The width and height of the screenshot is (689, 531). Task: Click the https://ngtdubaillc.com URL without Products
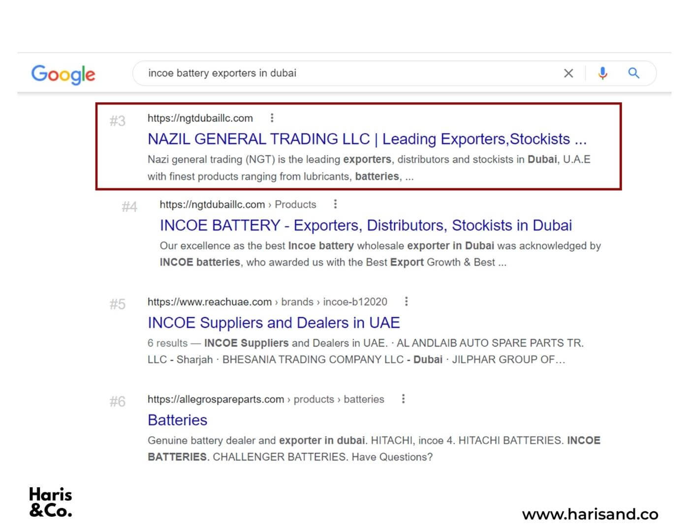pyautogui.click(x=200, y=118)
